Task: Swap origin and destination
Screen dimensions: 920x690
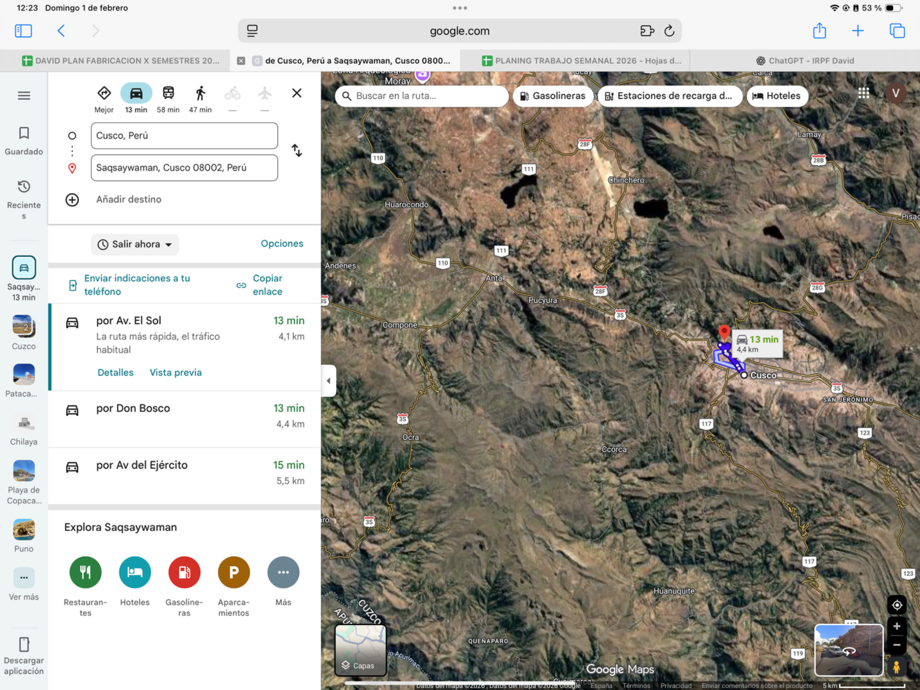Action: (x=296, y=150)
